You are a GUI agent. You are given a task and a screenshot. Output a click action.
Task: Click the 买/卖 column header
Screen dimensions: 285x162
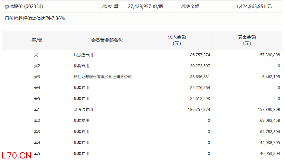(37, 40)
